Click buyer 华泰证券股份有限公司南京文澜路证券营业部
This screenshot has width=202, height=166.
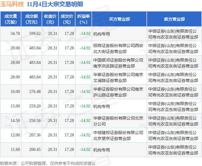pos(118,78)
